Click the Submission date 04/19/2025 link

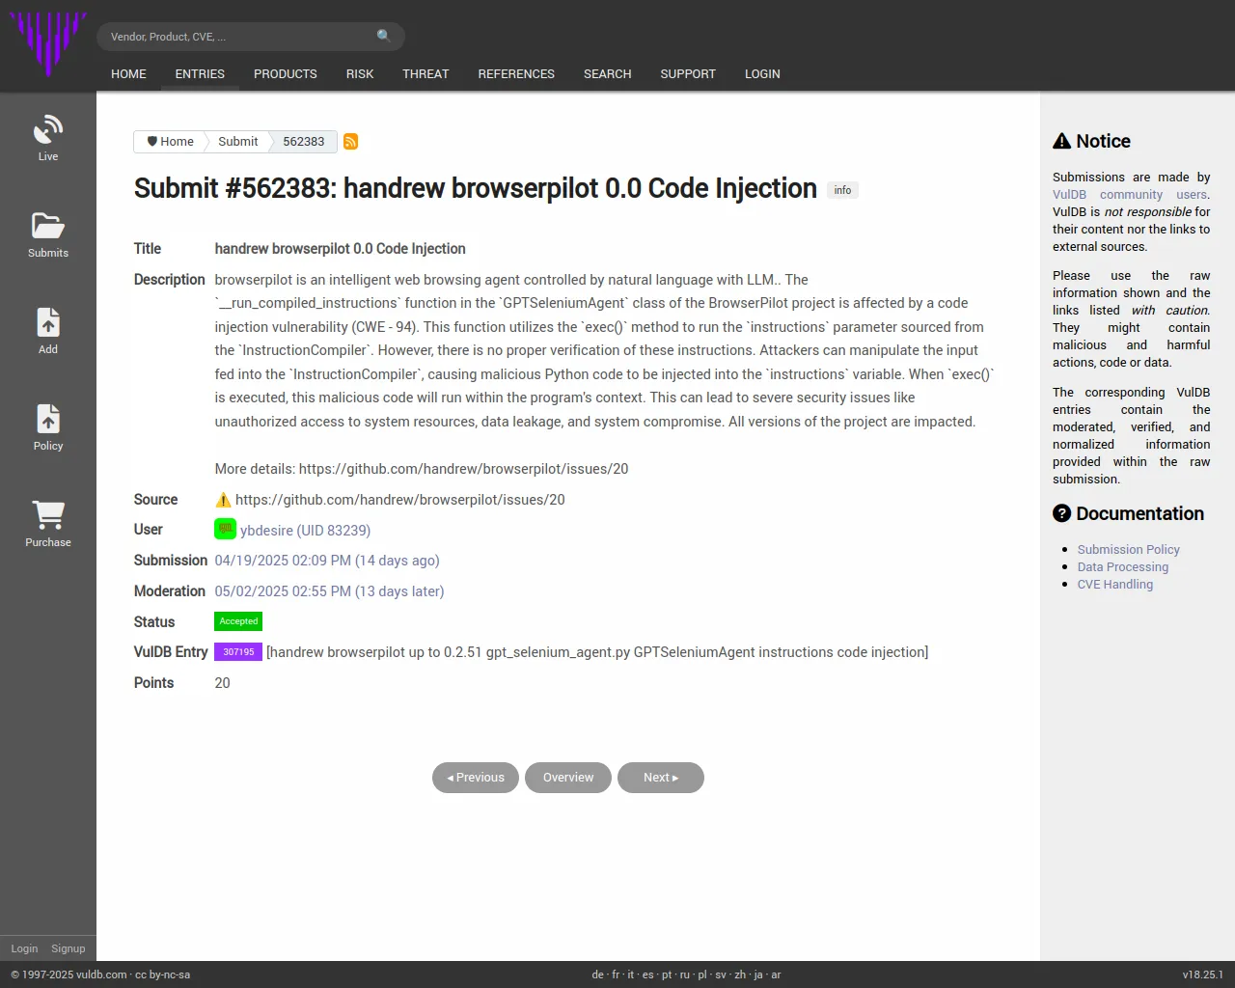coord(327,561)
